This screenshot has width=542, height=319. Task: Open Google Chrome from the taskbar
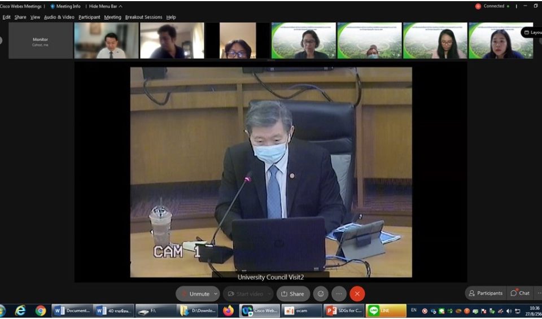(x=41, y=311)
